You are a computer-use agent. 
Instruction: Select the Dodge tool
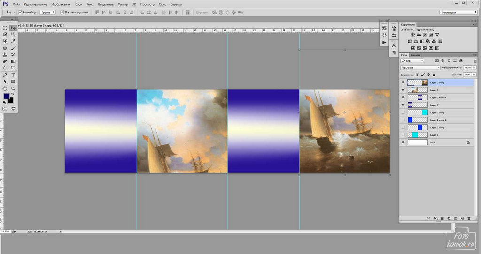[x=13, y=67]
